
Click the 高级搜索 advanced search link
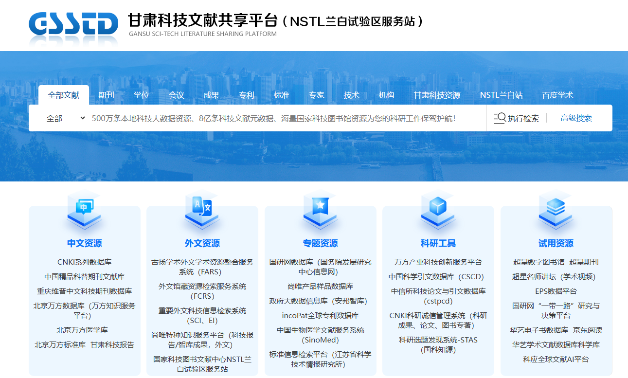pyautogui.click(x=576, y=118)
